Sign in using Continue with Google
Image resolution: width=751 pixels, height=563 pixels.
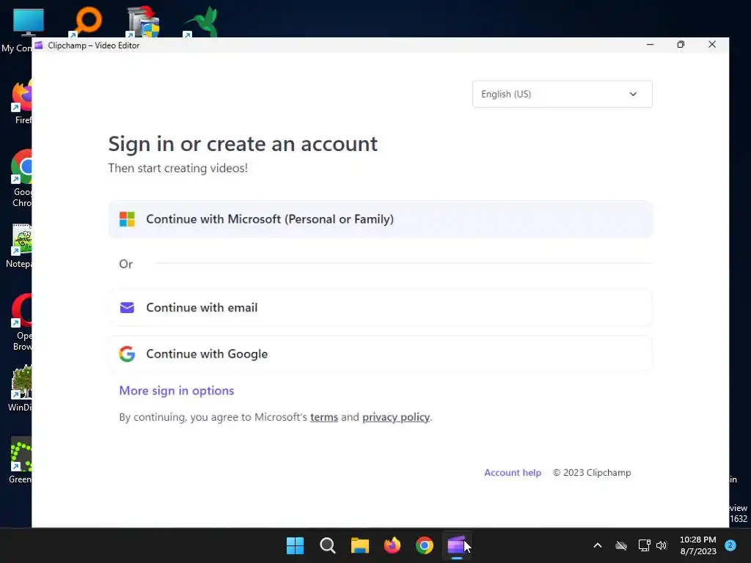(x=381, y=354)
